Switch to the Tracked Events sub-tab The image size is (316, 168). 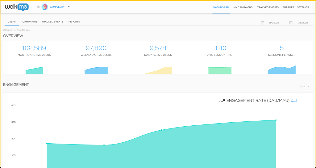[52, 22]
